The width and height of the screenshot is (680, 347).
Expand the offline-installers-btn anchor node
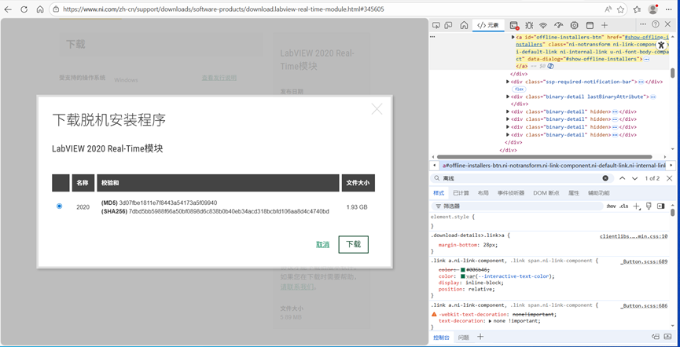tap(513, 37)
